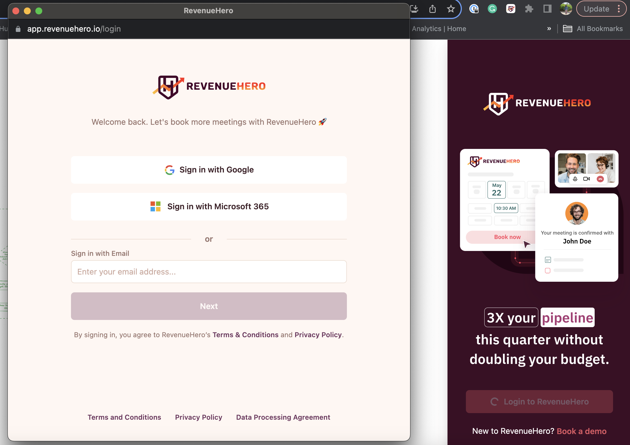Click the calendar icon in confirmation card
630x445 pixels.
point(548,260)
